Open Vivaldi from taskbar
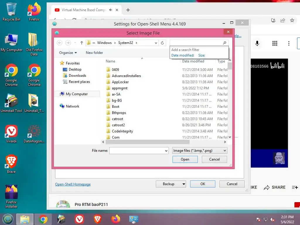Screen dimensions: 300x225 tap(79, 219)
